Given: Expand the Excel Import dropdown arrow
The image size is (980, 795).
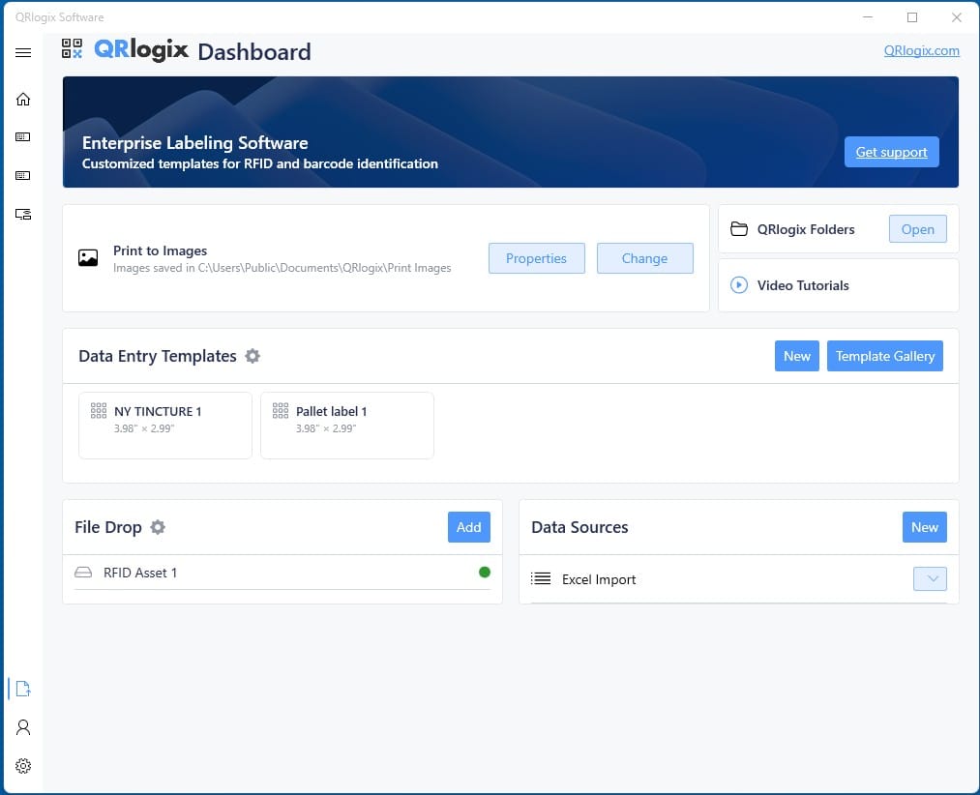Looking at the screenshot, I should (930, 579).
